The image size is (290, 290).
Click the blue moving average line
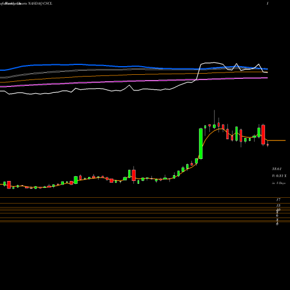77,64
